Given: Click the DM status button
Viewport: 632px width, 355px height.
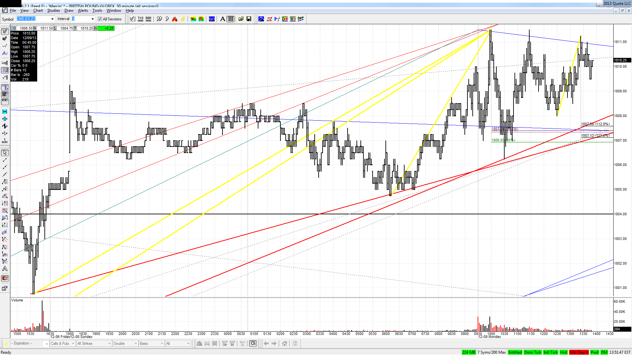Looking at the screenshot, I should (604, 352).
